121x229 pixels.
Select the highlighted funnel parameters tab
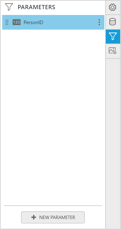point(113,37)
